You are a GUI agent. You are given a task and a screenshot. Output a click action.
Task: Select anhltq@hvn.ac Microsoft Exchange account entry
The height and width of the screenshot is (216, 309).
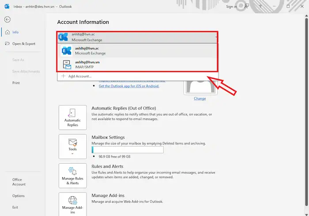tap(138, 51)
